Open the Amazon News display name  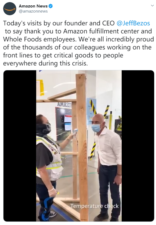click(33, 6)
